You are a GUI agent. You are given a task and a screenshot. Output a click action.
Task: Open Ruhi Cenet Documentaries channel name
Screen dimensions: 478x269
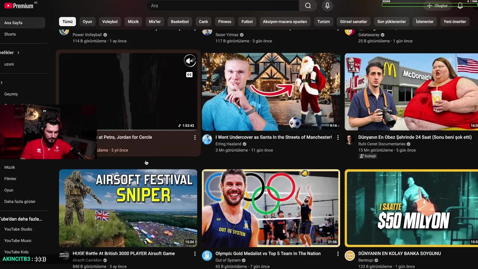coord(382,144)
